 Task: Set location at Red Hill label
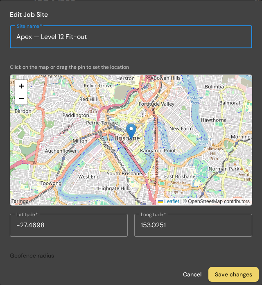[88, 99]
